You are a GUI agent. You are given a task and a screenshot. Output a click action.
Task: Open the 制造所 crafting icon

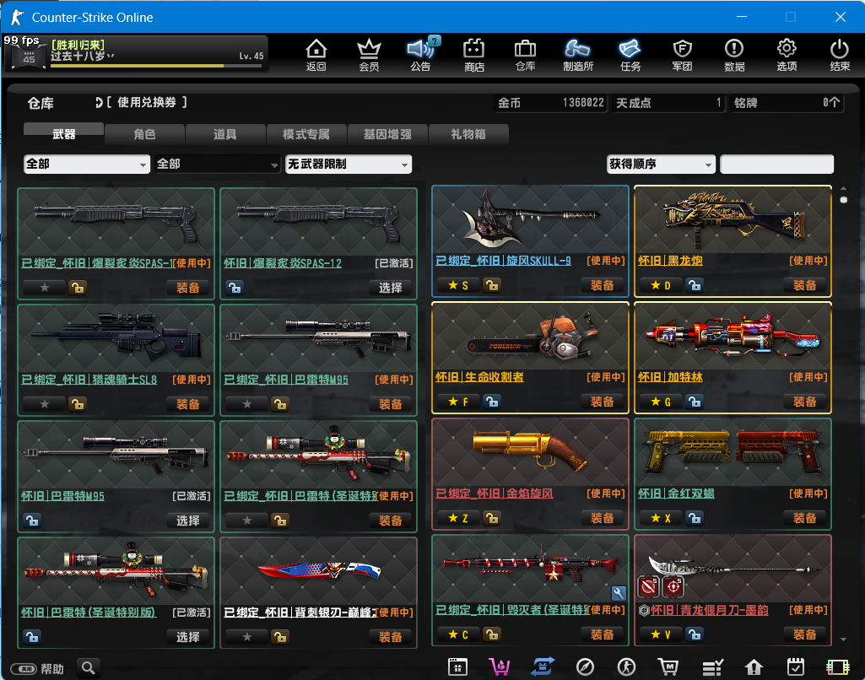coord(577,55)
